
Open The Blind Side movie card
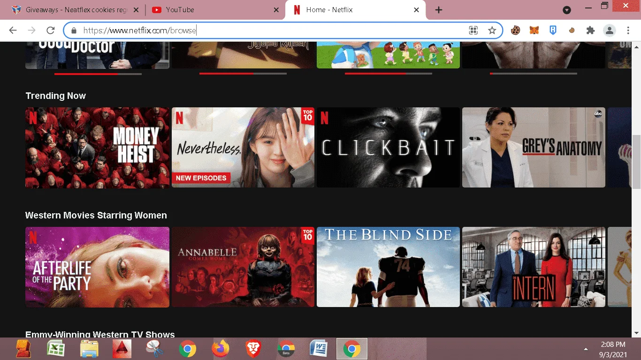coord(388,267)
